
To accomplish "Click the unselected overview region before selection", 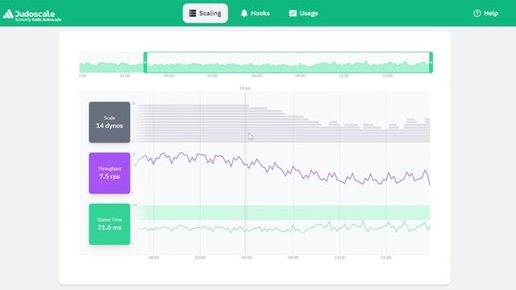I will [x=111, y=62].
